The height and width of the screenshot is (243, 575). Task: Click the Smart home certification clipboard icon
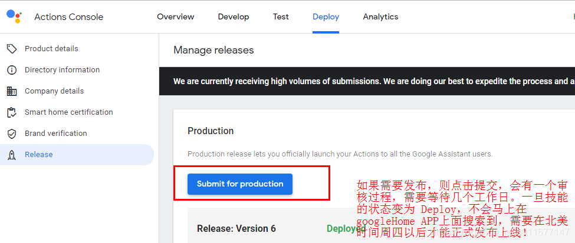(x=12, y=112)
